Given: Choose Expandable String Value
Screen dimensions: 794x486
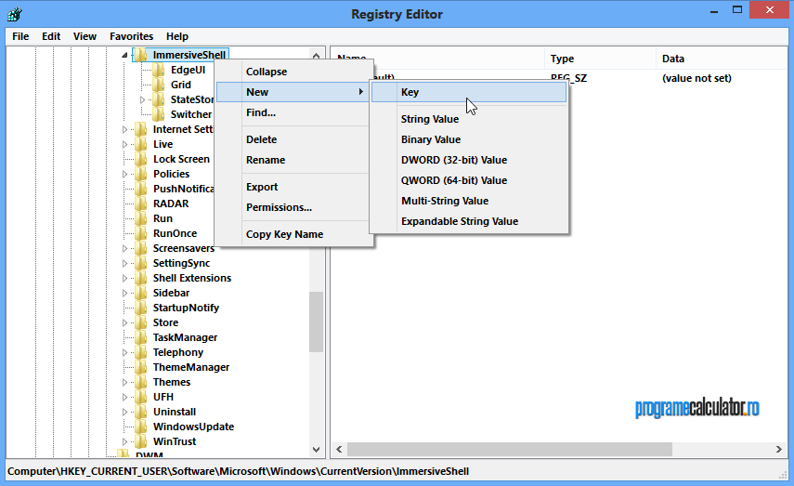Looking at the screenshot, I should pos(469,221).
